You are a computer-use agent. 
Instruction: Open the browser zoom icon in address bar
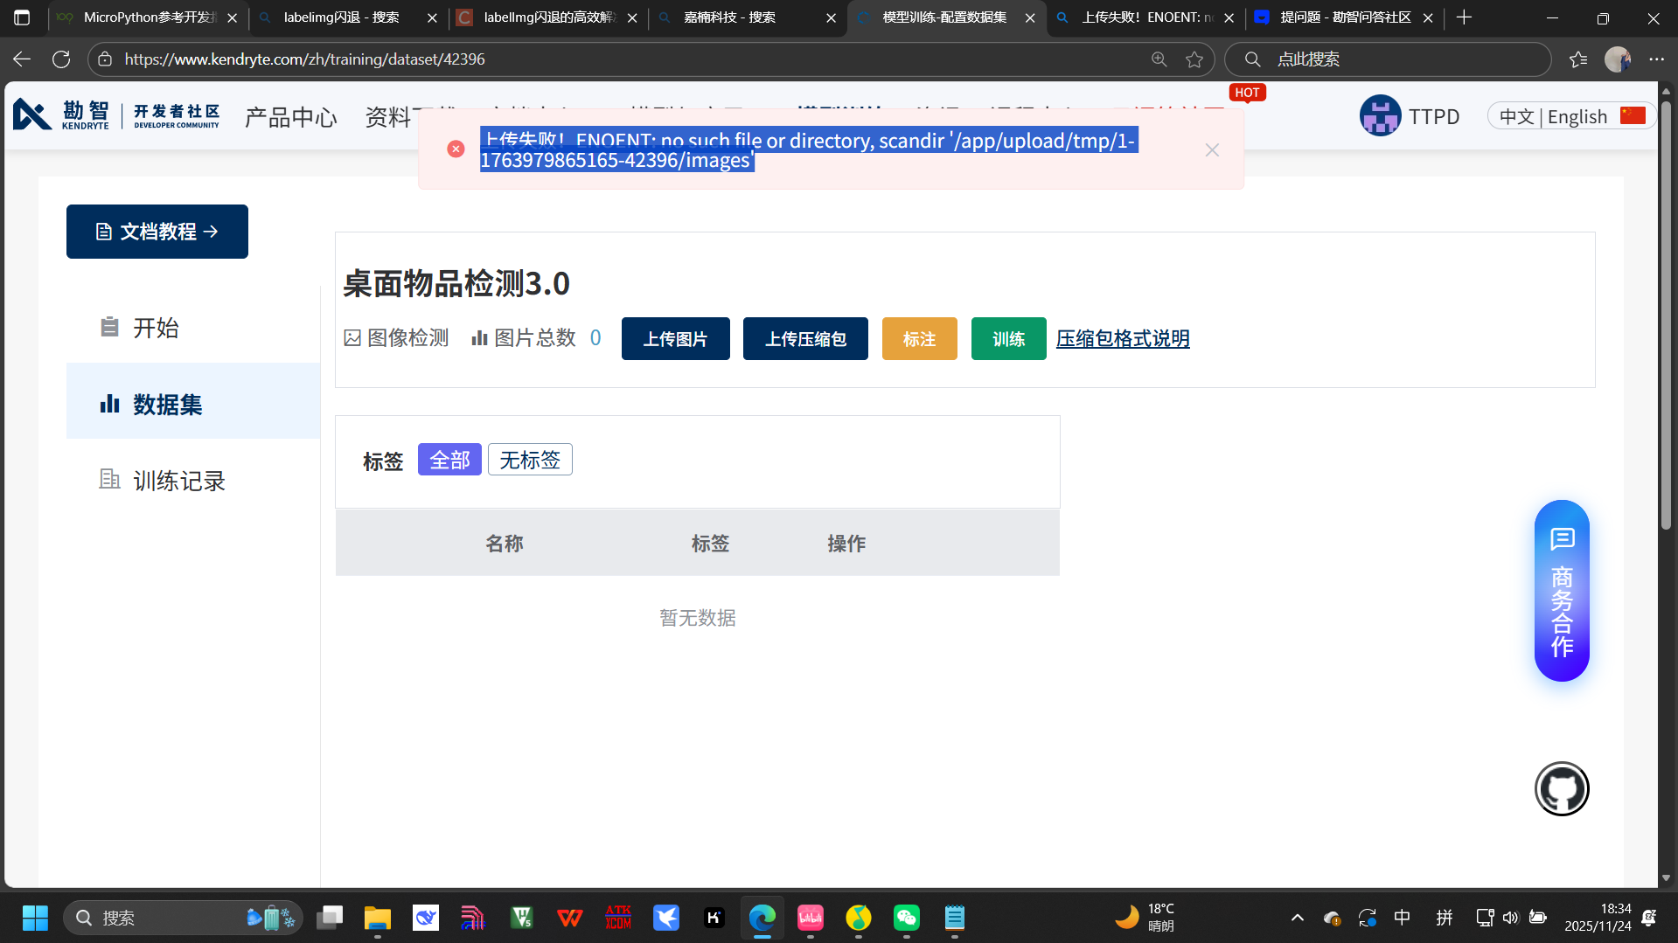click(1159, 59)
